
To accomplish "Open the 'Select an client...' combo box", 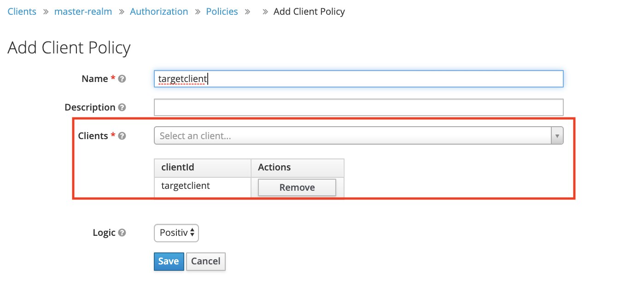I will pos(352,136).
